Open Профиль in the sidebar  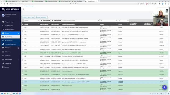(8, 63)
